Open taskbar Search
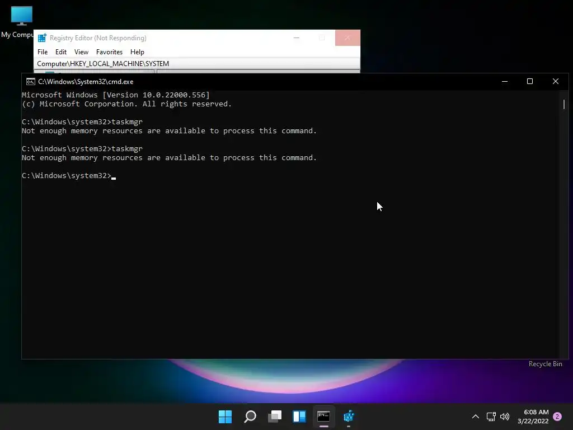Screen dimensions: 573x430 click(250, 417)
